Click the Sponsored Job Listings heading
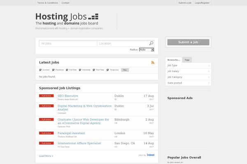 (60, 88)
